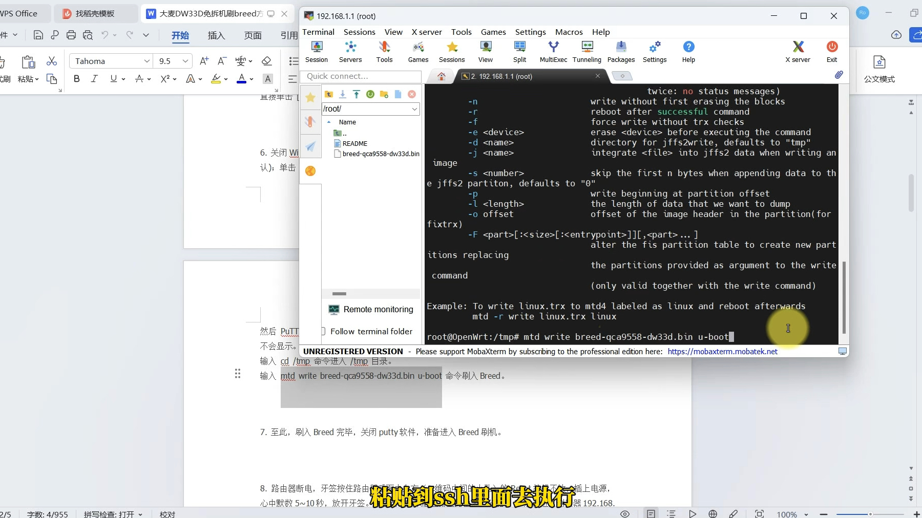This screenshot has height=518, width=922.
Task: Click the upload file icon in SFTP panel
Action: [x=357, y=94]
